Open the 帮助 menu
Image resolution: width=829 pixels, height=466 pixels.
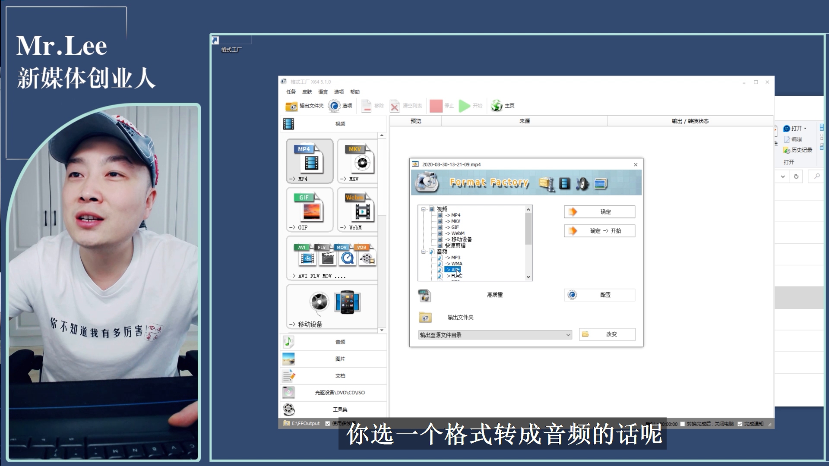coord(355,92)
